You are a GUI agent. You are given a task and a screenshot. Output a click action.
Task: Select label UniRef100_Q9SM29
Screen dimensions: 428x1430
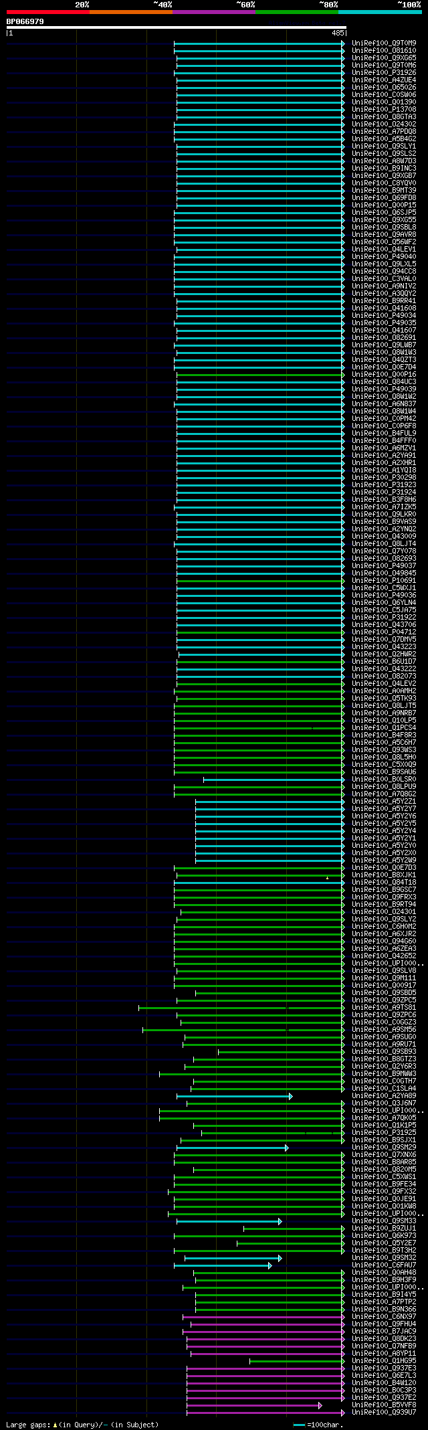[x=384, y=1147]
